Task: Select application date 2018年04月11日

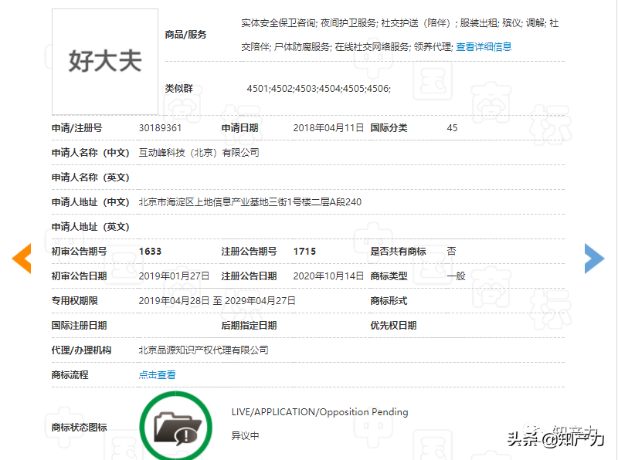Action: tap(328, 128)
